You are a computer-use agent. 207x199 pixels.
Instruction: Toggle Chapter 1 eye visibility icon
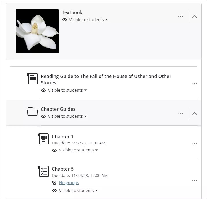tap(54, 150)
